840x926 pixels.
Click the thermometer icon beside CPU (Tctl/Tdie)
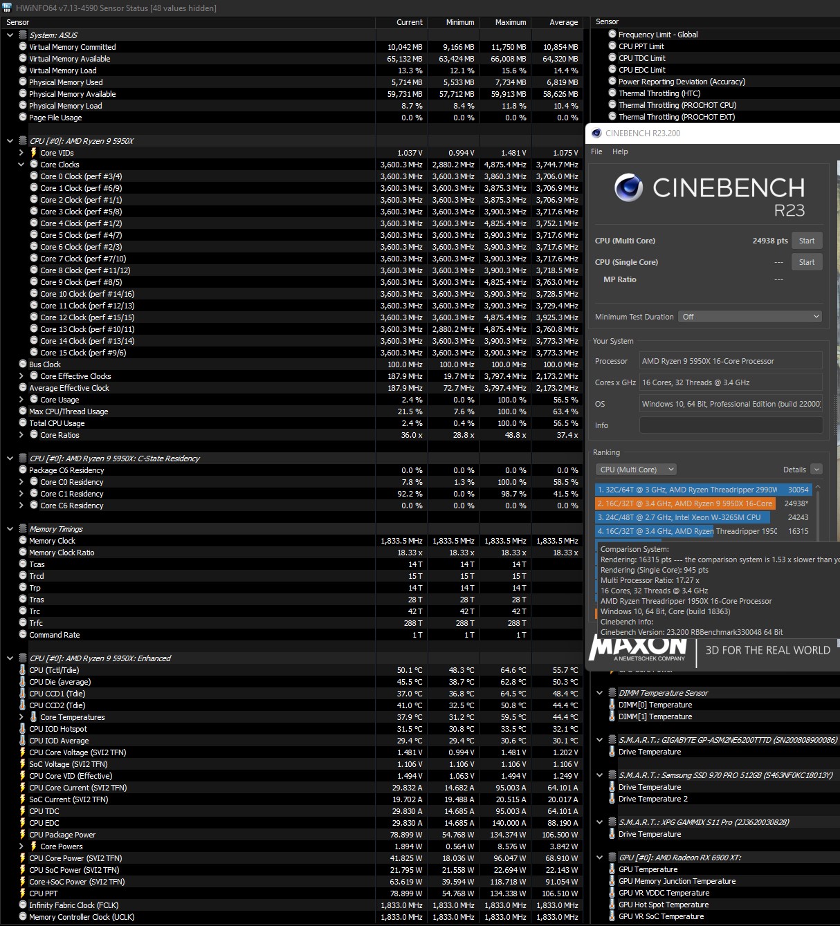pyautogui.click(x=23, y=670)
